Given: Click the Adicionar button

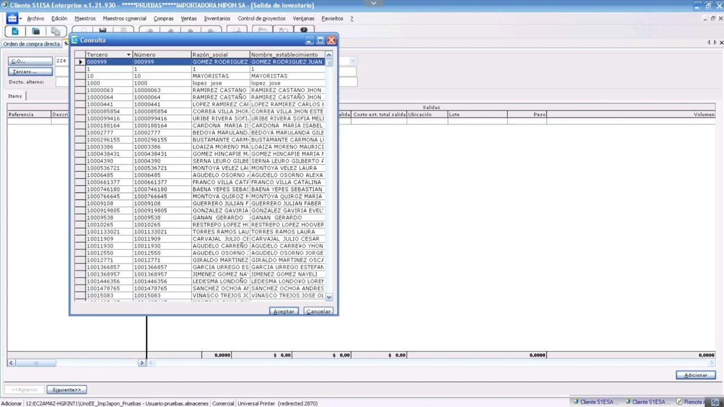Looking at the screenshot, I should tap(695, 375).
